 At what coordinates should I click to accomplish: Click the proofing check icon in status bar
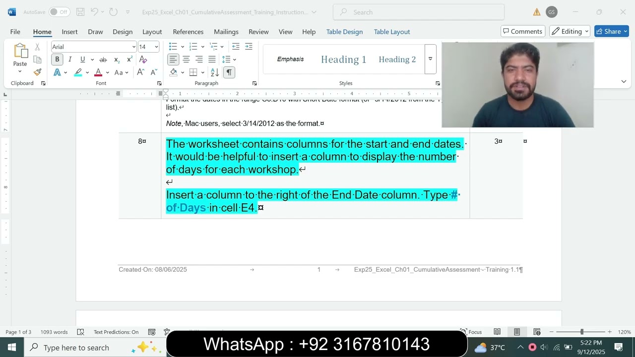point(80,332)
